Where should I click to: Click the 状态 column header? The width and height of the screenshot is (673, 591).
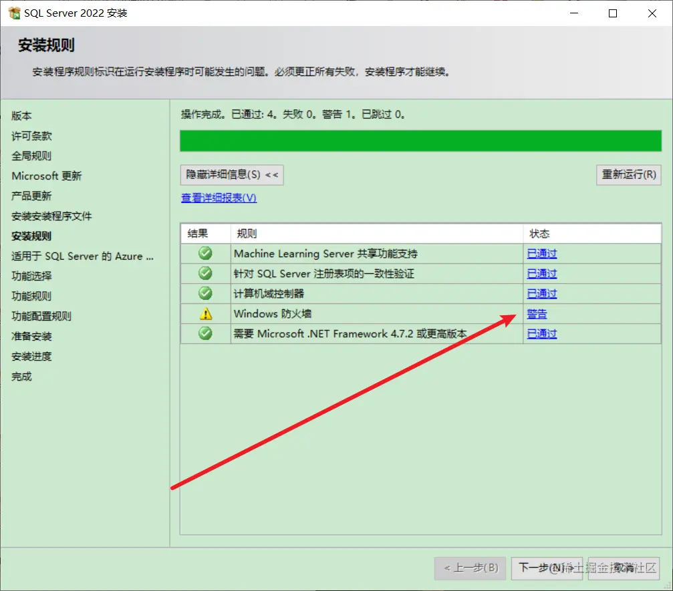click(592, 234)
